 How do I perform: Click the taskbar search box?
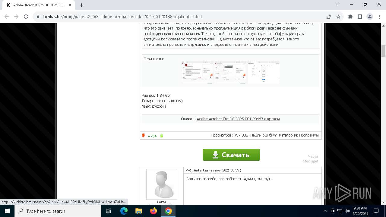[58, 211]
